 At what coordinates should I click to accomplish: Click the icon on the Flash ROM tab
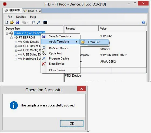pyautogui.click(x=25, y=11)
